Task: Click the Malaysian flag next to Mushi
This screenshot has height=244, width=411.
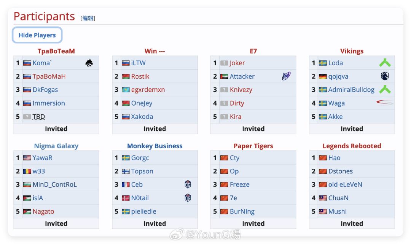Action: pos(323,212)
